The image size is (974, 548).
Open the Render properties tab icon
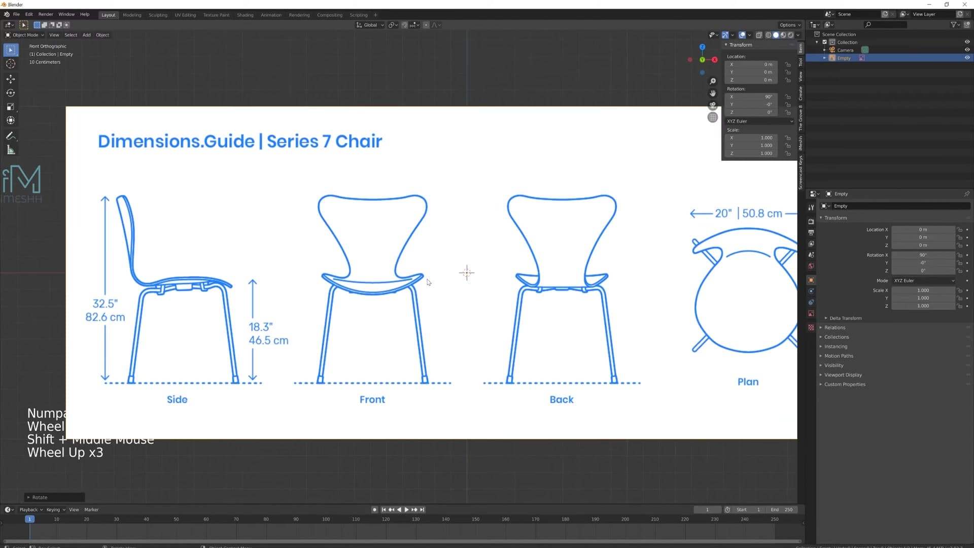[x=811, y=222]
